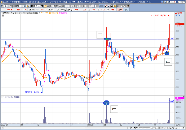Toggle the minute period button
This screenshot has height=130, width=186.
click(57, 6)
